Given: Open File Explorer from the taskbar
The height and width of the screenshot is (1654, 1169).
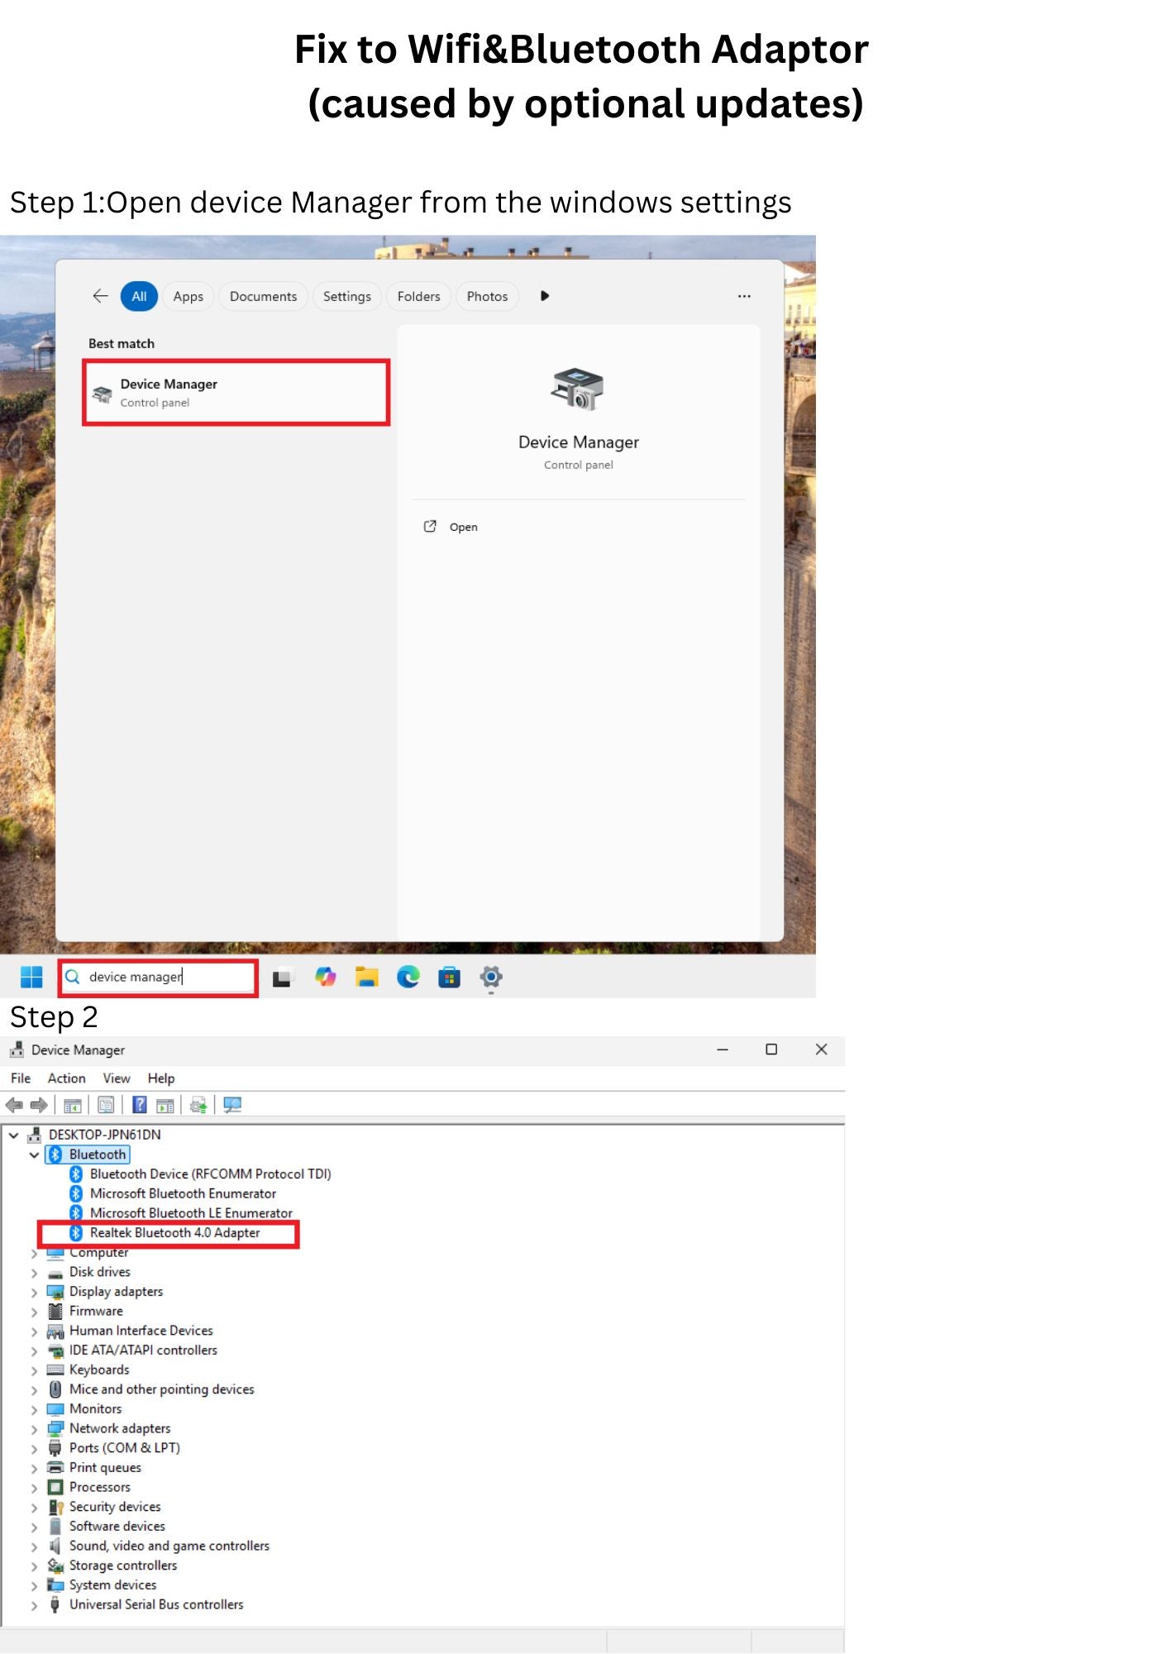Looking at the screenshot, I should [x=367, y=977].
